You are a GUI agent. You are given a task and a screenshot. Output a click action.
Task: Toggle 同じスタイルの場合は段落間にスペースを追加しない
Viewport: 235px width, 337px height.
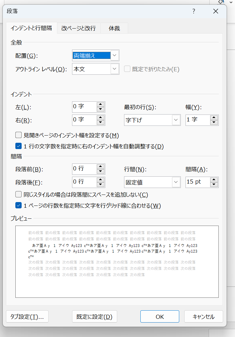click(x=18, y=195)
